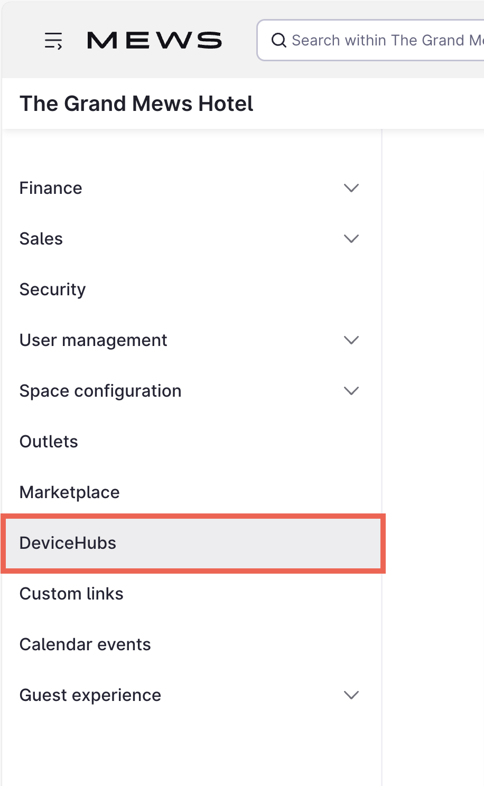
Task: Expand the Space configuration section
Action: point(351,390)
